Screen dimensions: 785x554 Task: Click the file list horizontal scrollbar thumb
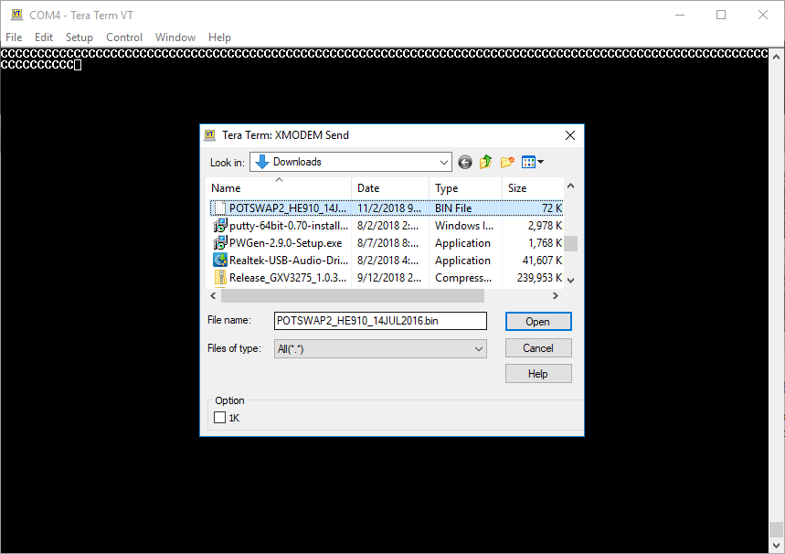click(x=353, y=295)
